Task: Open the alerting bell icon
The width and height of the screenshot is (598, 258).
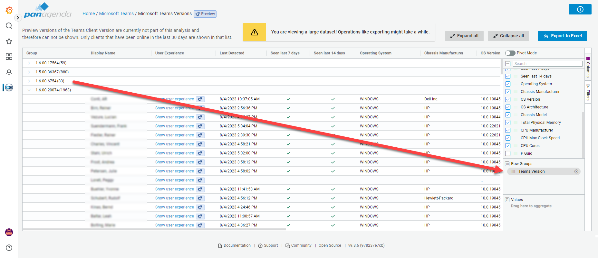Action: 9,72
